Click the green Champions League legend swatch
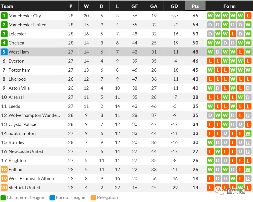This screenshot has height=202, width=253. tap(3, 198)
